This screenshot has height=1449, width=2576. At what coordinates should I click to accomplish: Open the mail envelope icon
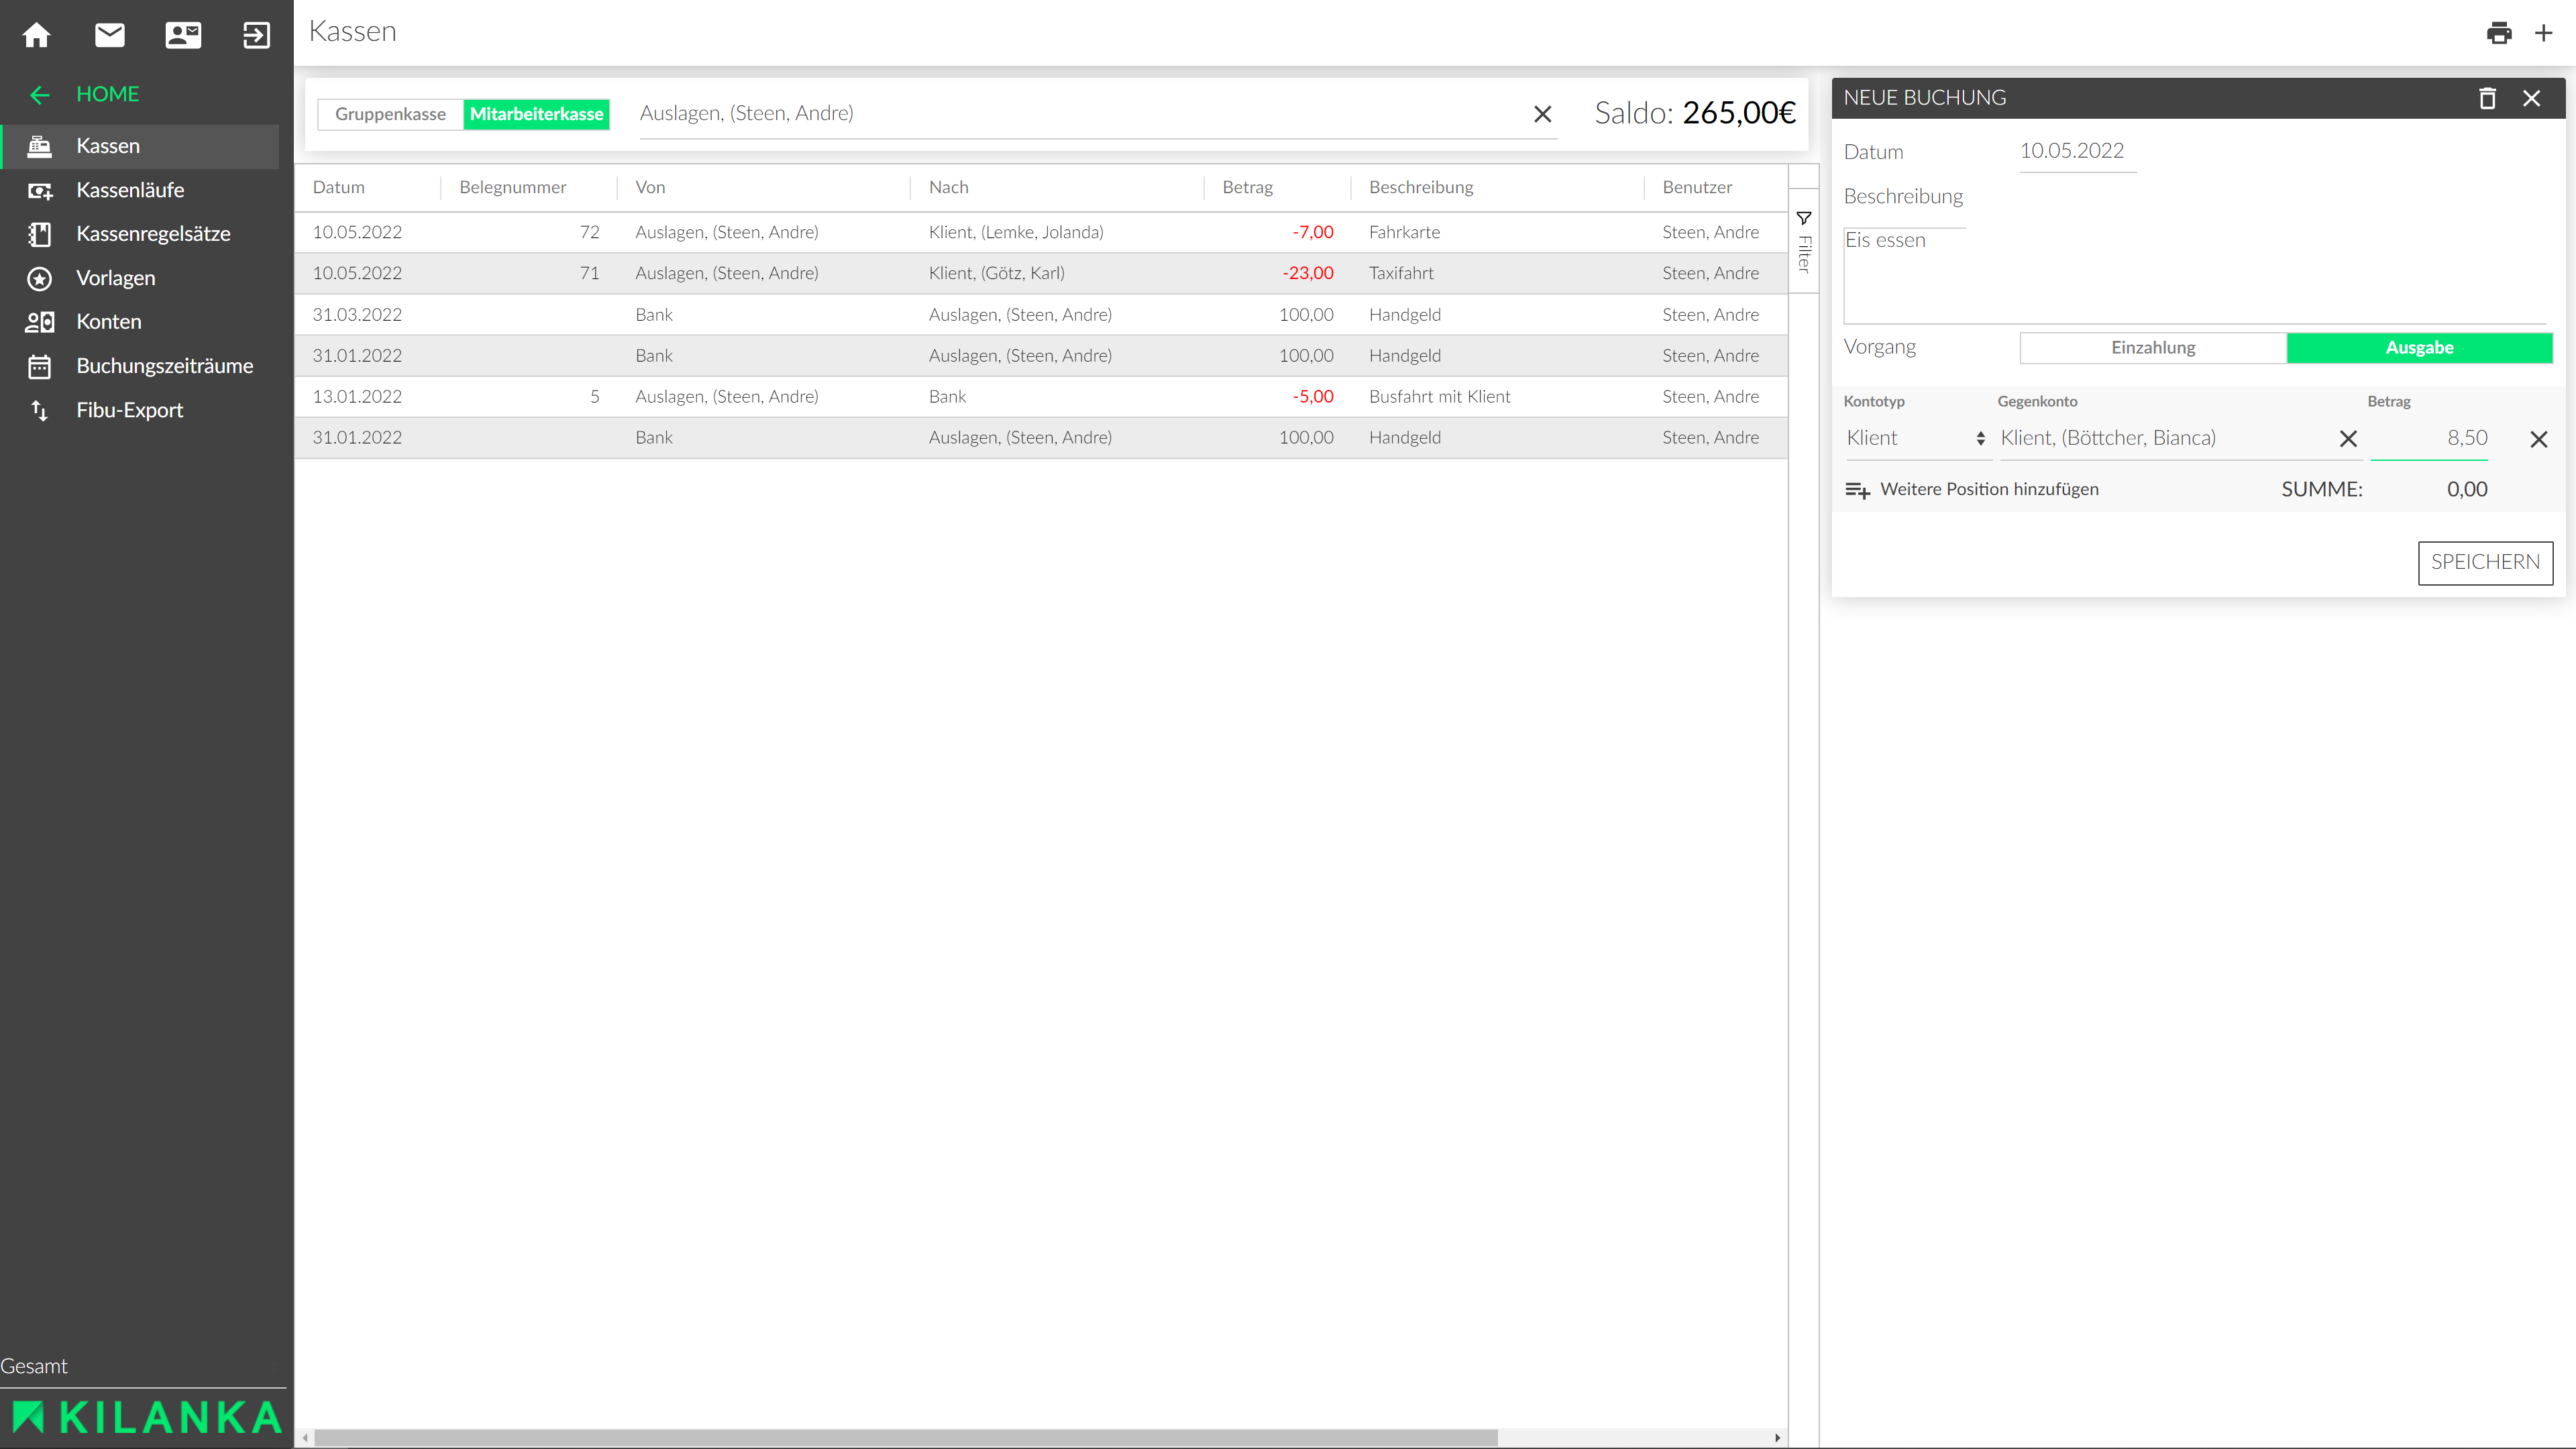(110, 35)
